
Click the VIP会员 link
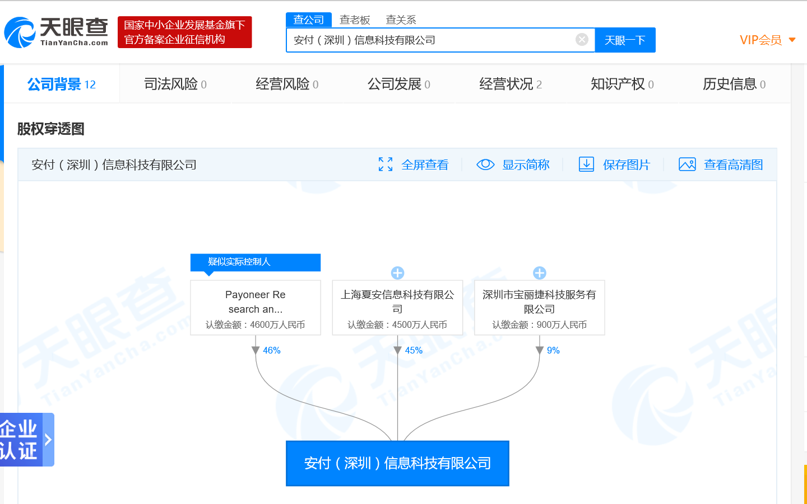tap(760, 40)
